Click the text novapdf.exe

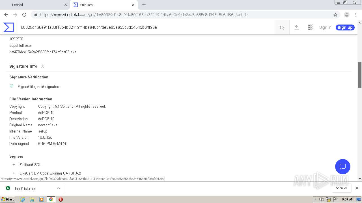pyautogui.click(x=48, y=125)
